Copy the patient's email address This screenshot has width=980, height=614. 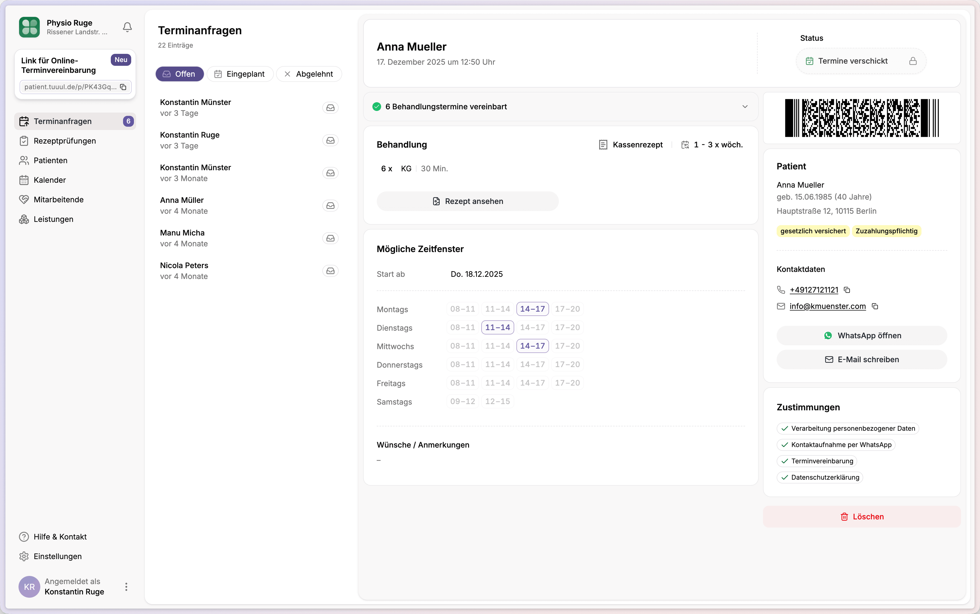pos(875,306)
